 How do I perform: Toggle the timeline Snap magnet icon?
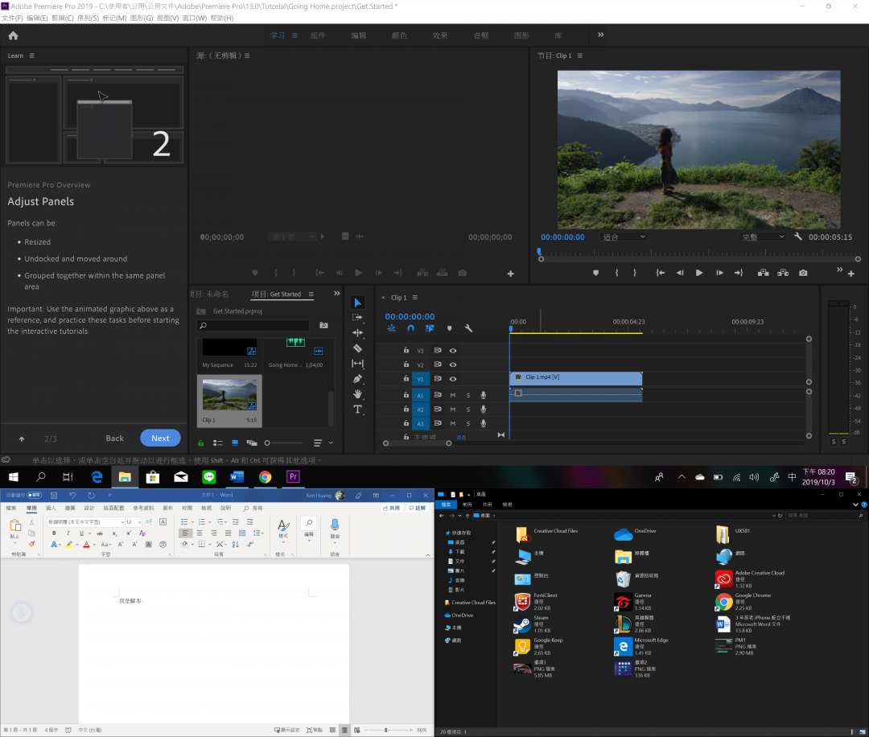click(410, 328)
